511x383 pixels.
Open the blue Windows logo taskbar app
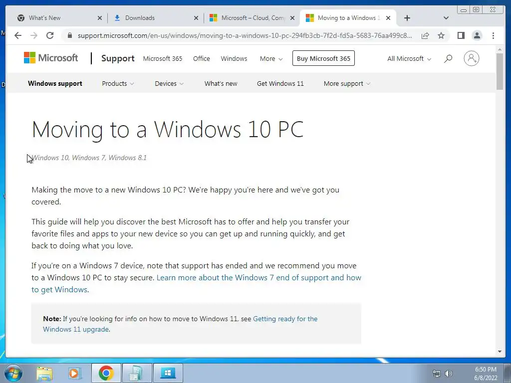(168, 373)
